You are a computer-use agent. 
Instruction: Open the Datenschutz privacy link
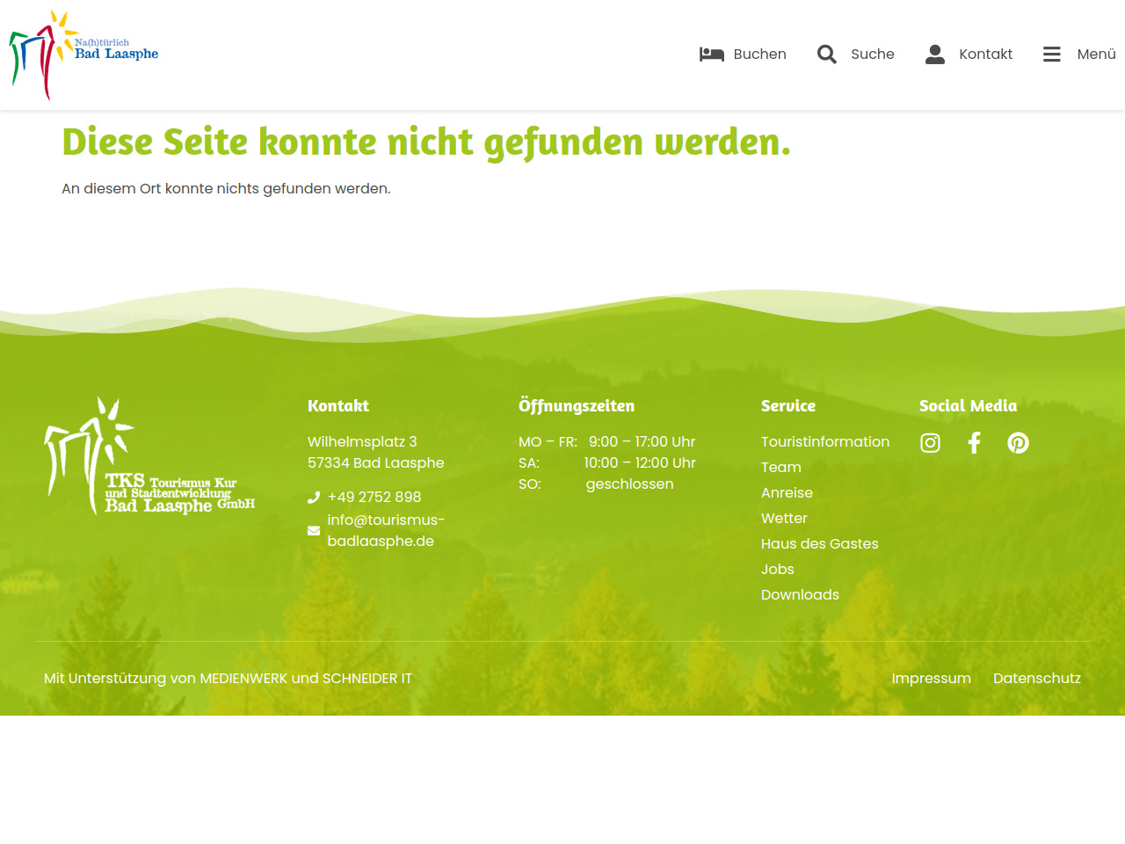point(1036,679)
